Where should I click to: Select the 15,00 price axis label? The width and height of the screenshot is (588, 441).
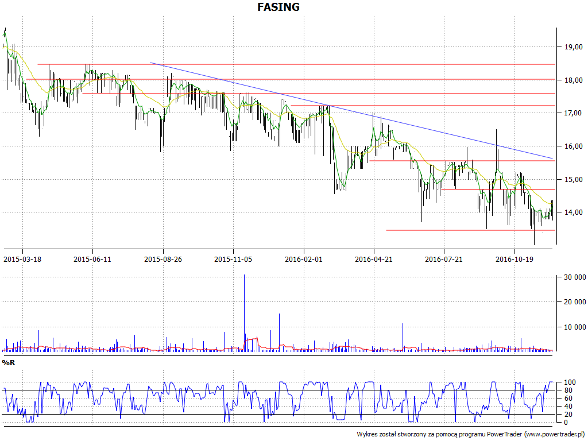[x=574, y=179]
